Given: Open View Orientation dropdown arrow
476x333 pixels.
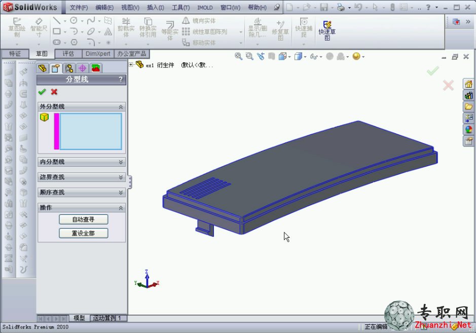Looking at the screenshot, I should click(x=289, y=57).
